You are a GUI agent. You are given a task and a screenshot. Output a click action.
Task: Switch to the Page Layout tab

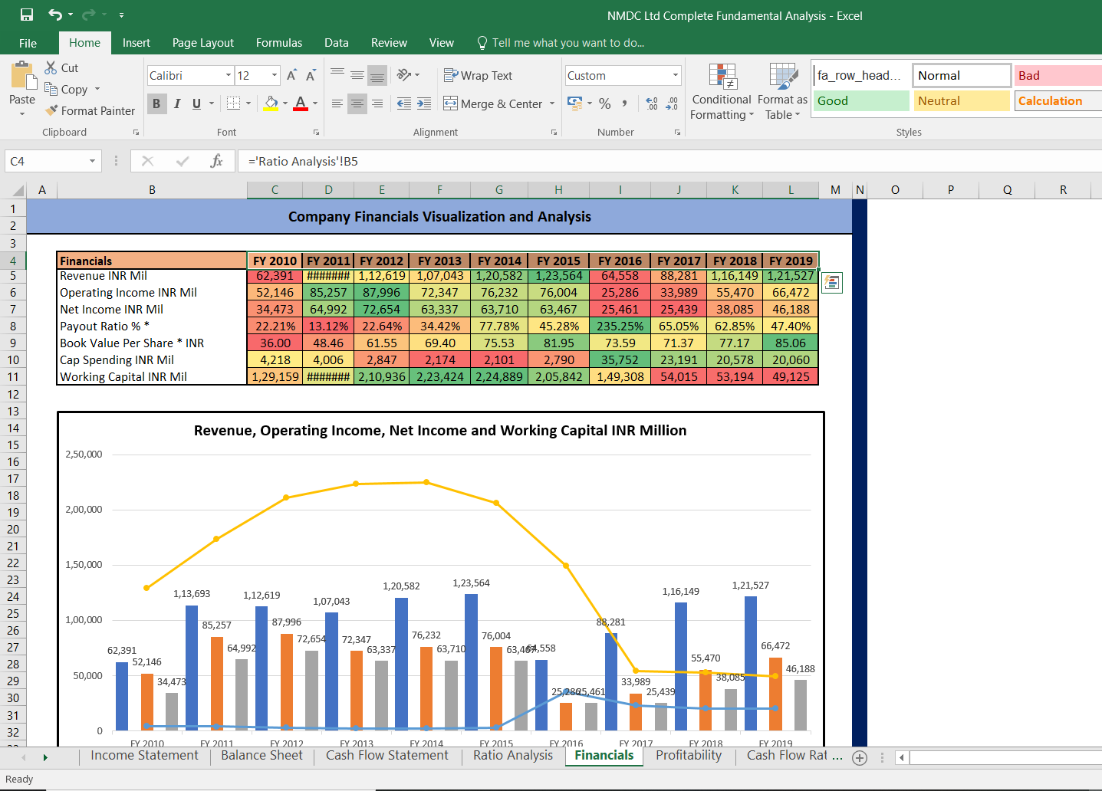[x=203, y=43]
